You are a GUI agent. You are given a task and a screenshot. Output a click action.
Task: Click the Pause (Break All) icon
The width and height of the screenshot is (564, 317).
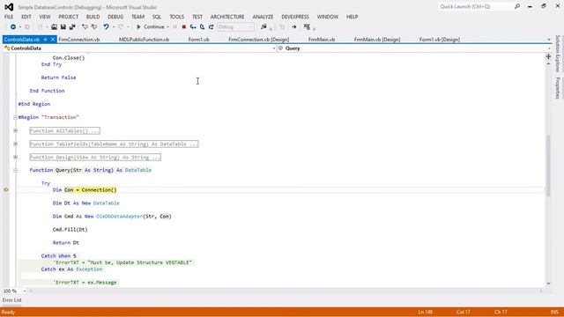pos(174,27)
